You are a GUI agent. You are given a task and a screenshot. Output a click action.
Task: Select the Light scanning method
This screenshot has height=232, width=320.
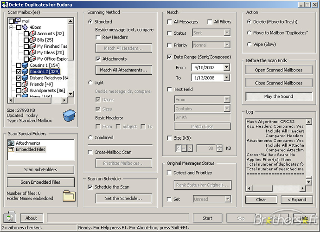90,83
